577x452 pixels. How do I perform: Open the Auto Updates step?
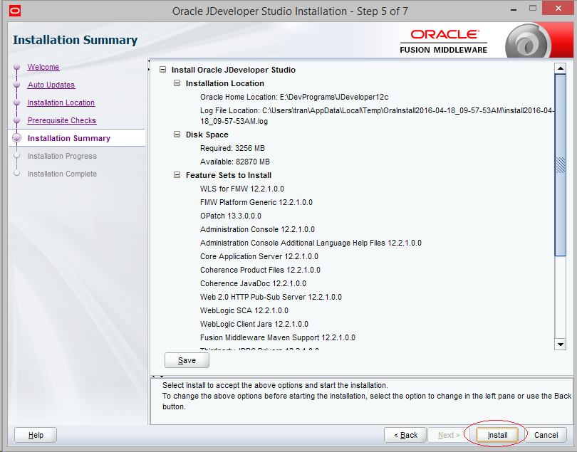(x=51, y=85)
